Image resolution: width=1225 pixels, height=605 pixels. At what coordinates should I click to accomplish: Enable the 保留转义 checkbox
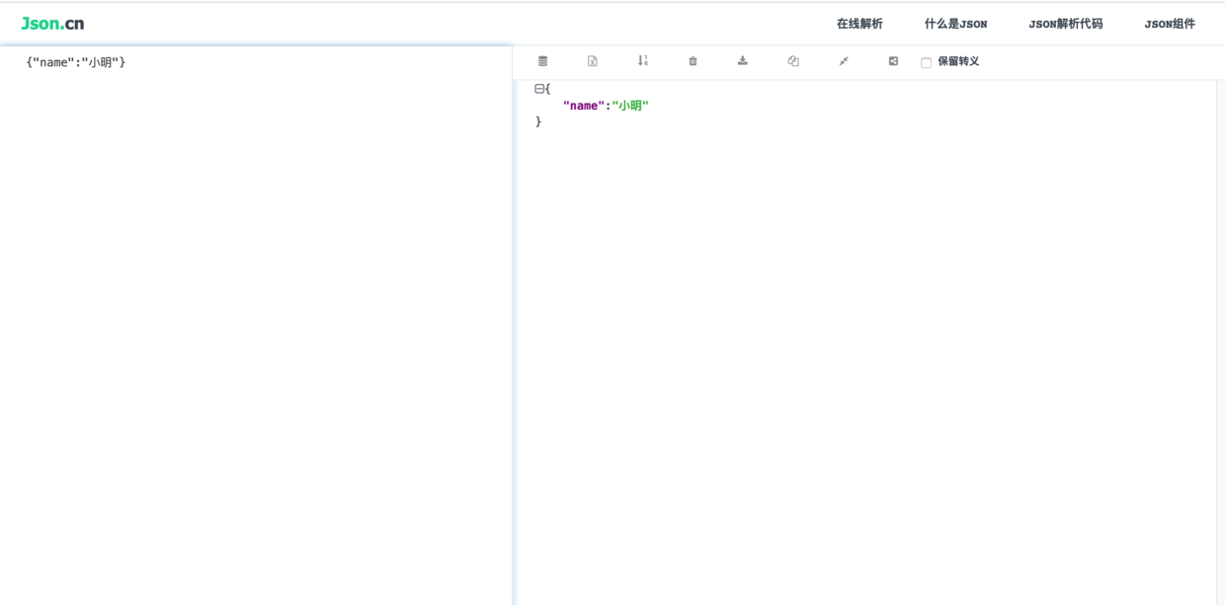pyautogui.click(x=925, y=61)
